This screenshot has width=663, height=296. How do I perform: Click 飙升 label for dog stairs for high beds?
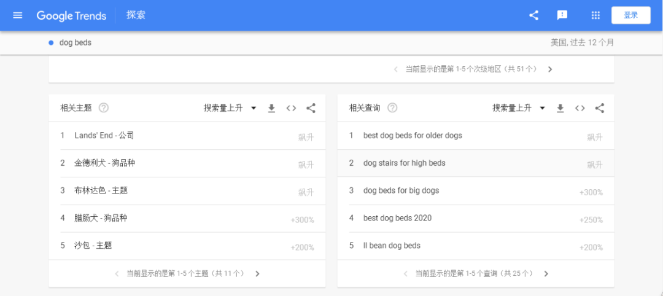coord(595,165)
